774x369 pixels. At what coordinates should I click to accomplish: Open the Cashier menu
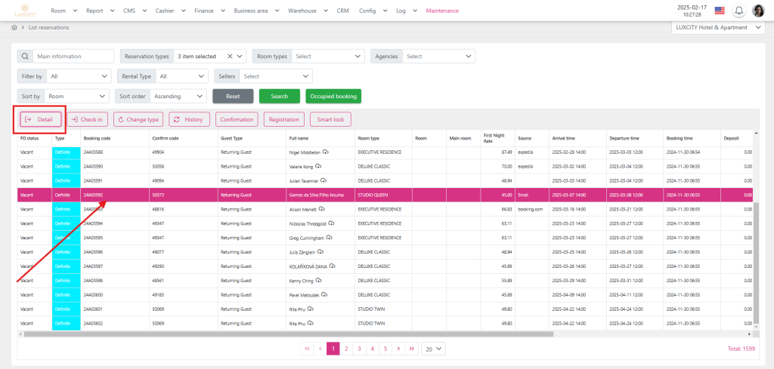pos(168,11)
